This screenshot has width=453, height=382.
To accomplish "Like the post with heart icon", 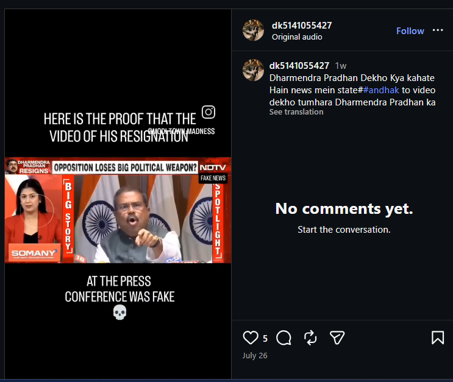I will [x=250, y=338].
